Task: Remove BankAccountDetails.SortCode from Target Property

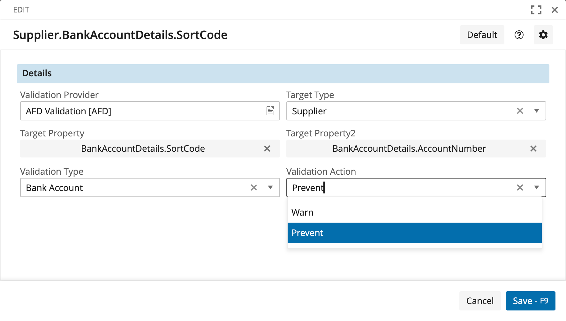Action: point(267,149)
